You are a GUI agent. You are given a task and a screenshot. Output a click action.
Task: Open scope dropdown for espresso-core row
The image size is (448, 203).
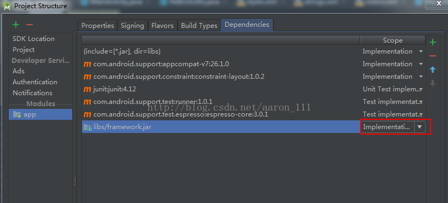tap(421, 114)
